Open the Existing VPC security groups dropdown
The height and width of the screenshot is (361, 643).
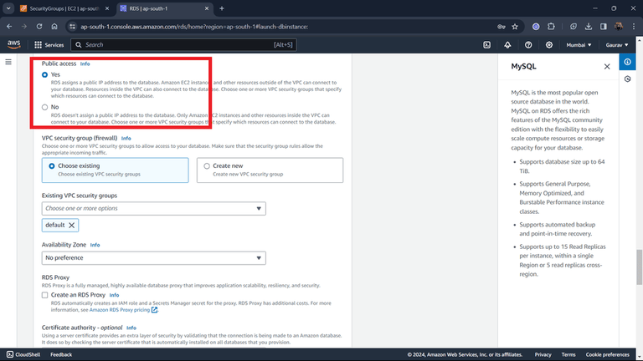[153, 208]
